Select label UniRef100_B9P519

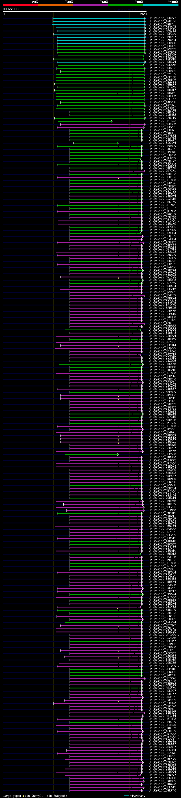click(162, 59)
